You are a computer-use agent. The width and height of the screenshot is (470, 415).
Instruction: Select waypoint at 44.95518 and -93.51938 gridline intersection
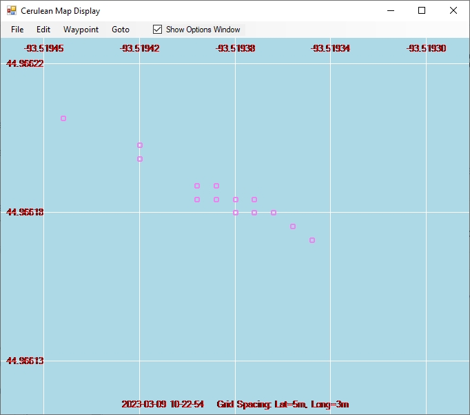pos(236,213)
